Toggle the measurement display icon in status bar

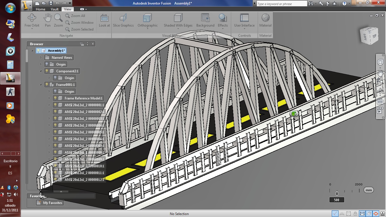pyautogui.click(x=362, y=214)
